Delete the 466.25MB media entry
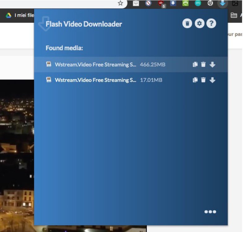The height and width of the screenshot is (232, 243). click(x=203, y=64)
